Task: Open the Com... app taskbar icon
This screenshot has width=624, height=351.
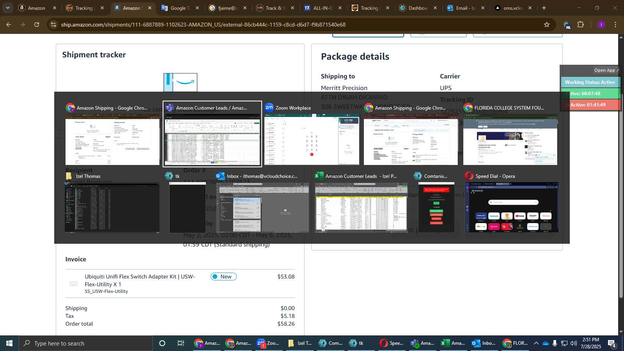Action: [x=331, y=343]
